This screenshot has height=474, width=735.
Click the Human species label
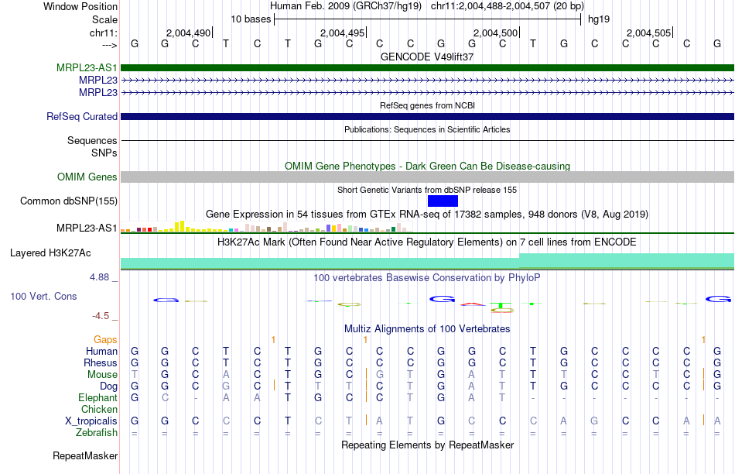click(x=101, y=351)
